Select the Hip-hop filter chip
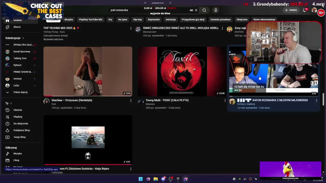326x183 pixels. pyautogui.click(x=138, y=20)
